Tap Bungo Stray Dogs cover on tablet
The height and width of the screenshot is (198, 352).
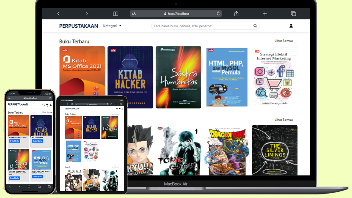73,180
